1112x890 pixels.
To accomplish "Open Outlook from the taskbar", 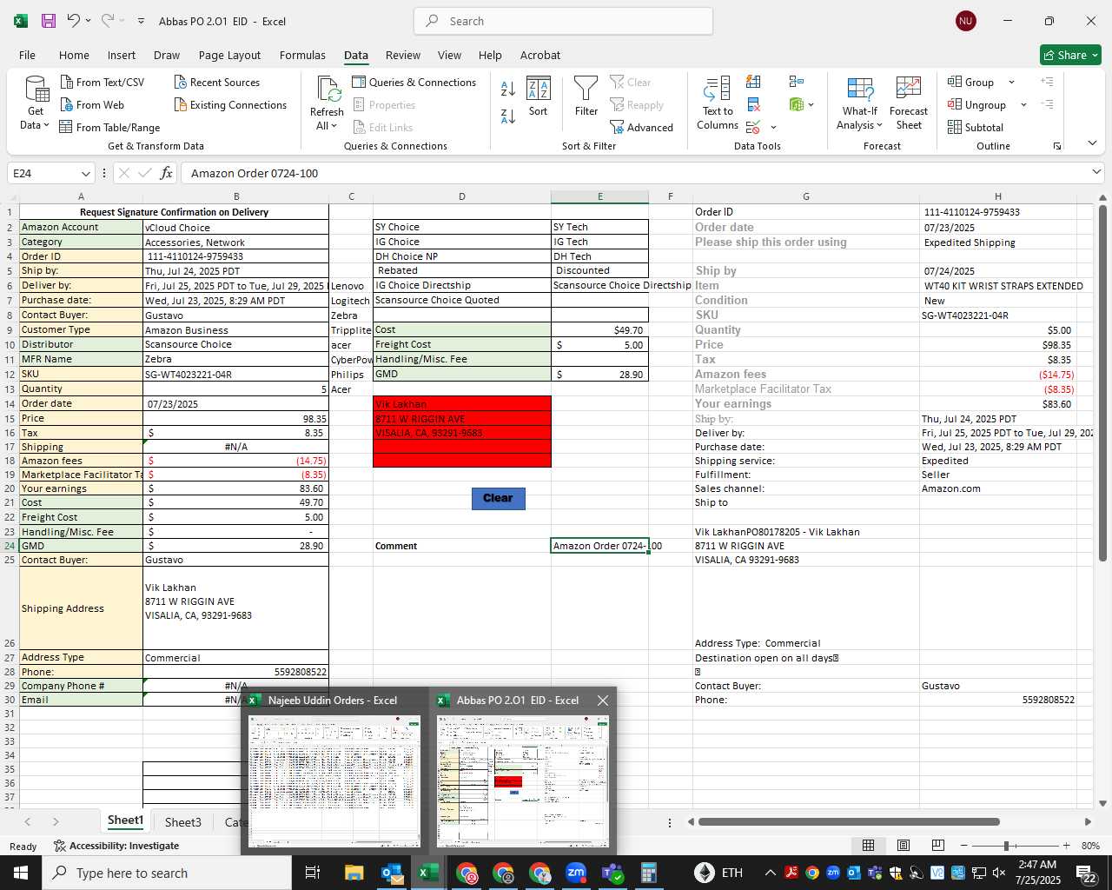I will coord(392,873).
